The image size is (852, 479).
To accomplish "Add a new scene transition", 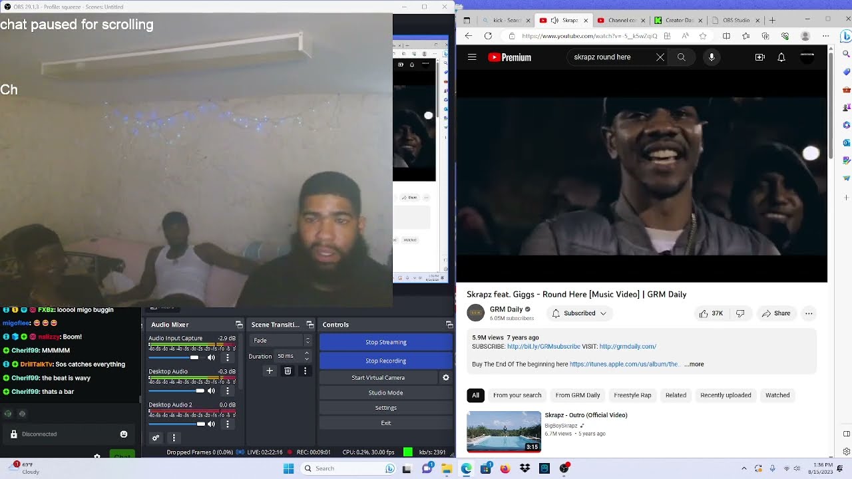I will click(270, 371).
